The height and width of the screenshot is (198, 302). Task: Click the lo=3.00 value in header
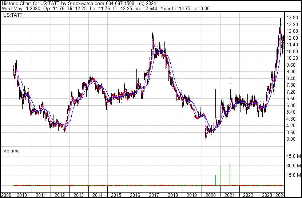coord(202,8)
